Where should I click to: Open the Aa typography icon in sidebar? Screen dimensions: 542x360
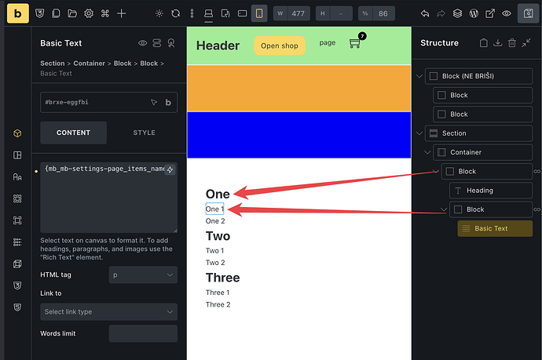tap(17, 176)
